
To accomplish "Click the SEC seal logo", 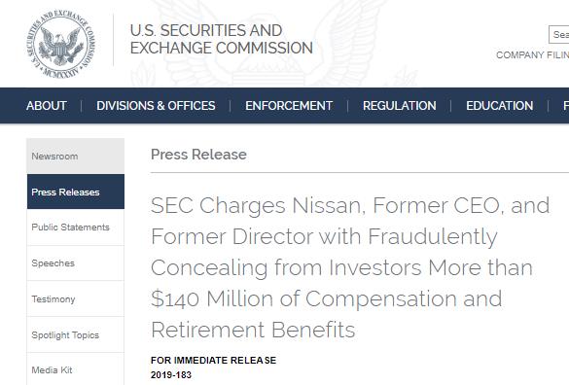I will [60, 44].
